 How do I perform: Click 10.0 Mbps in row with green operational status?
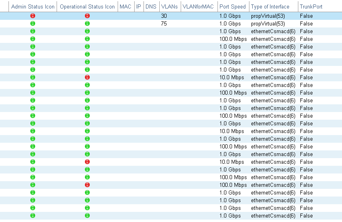(x=232, y=131)
